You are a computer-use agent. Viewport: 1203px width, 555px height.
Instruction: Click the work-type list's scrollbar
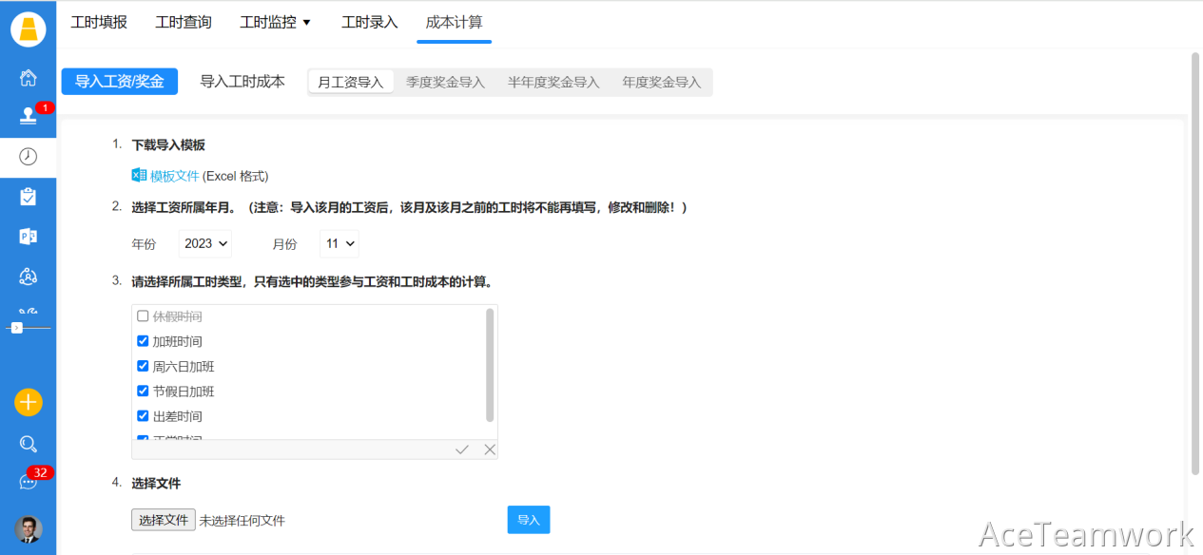[490, 364]
